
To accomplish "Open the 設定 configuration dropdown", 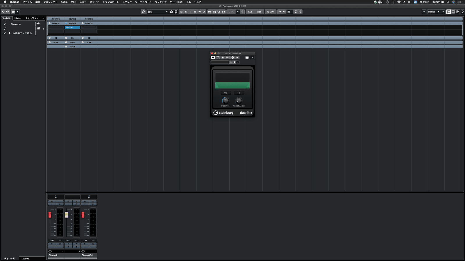I will click(157, 12).
